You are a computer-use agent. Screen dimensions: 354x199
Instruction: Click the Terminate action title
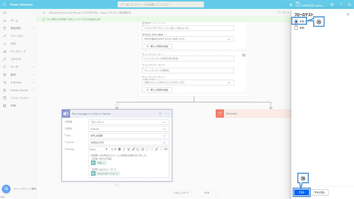[232, 113]
